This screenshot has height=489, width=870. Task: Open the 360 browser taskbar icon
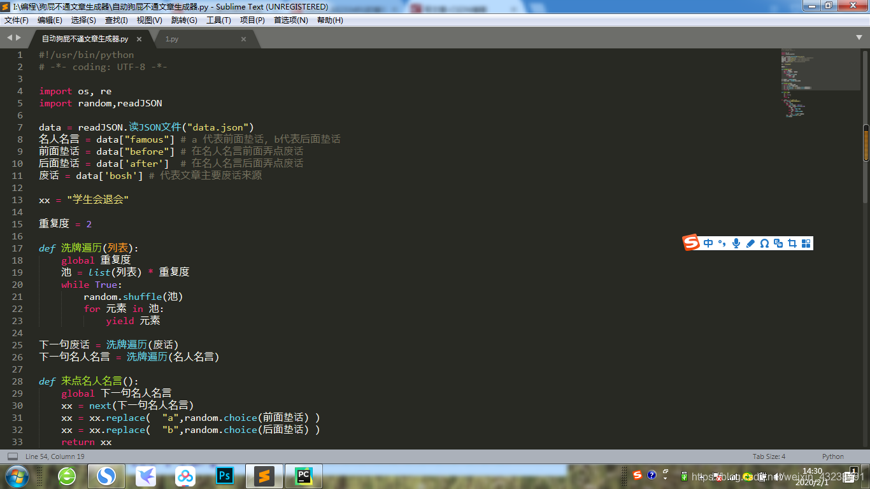point(67,476)
